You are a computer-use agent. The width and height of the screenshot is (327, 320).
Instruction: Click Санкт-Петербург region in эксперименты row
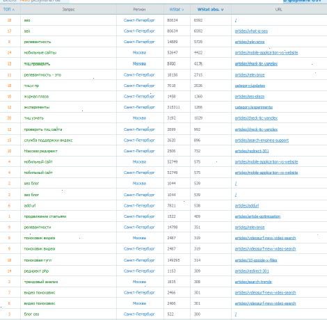point(139,107)
